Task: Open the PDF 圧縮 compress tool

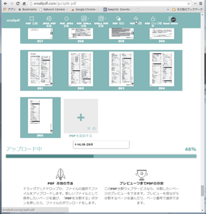Action: coord(31,20)
